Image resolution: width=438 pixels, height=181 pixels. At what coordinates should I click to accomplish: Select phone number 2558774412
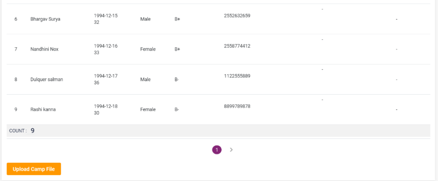[237, 46]
